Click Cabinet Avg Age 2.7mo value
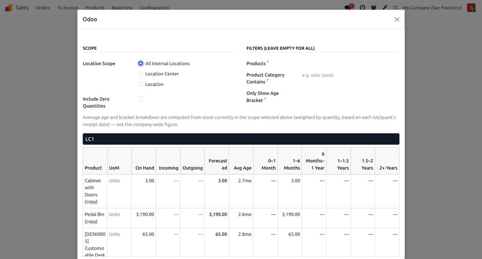Viewport: 482px width, 259px height. click(245, 181)
